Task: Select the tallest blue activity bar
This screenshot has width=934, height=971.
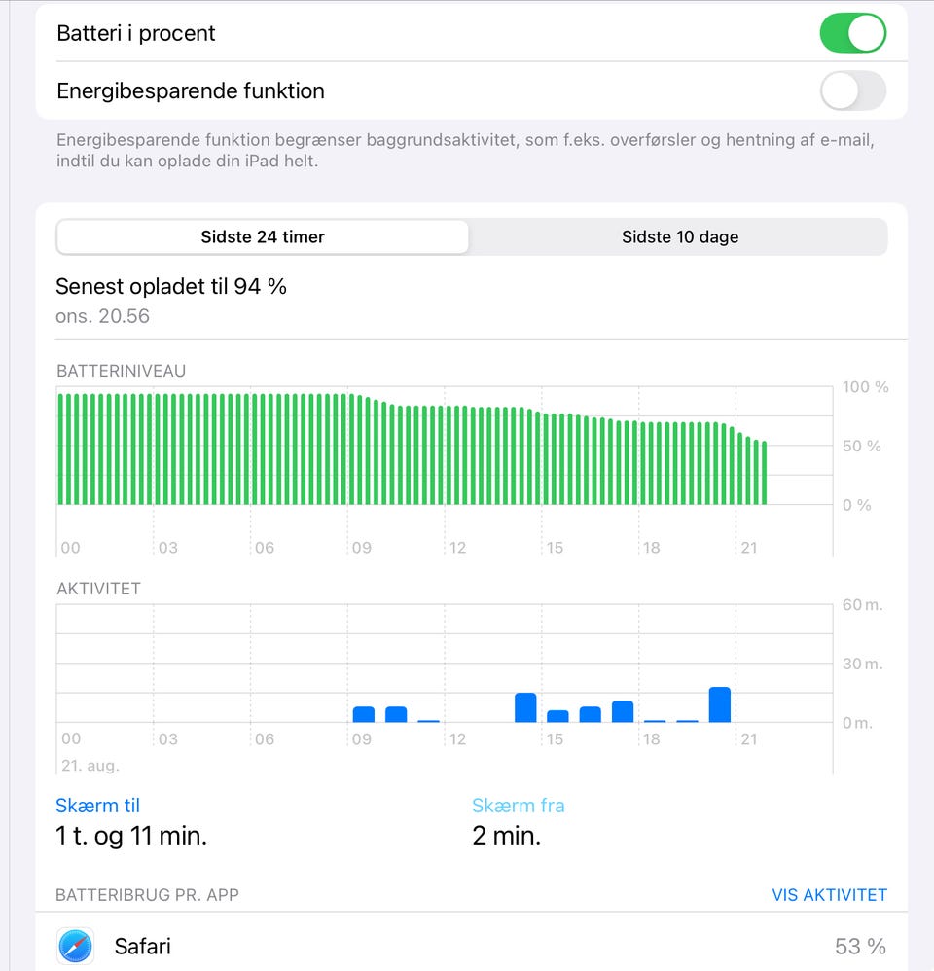Action: tap(720, 704)
